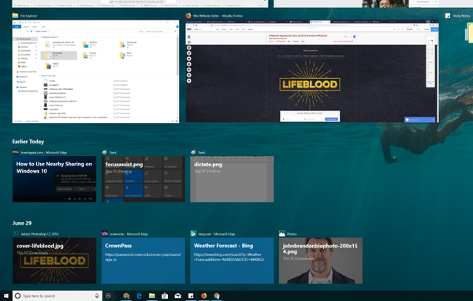The image size is (473, 301).
Task: Open the Windows Start menu
Action: pos(6,295)
